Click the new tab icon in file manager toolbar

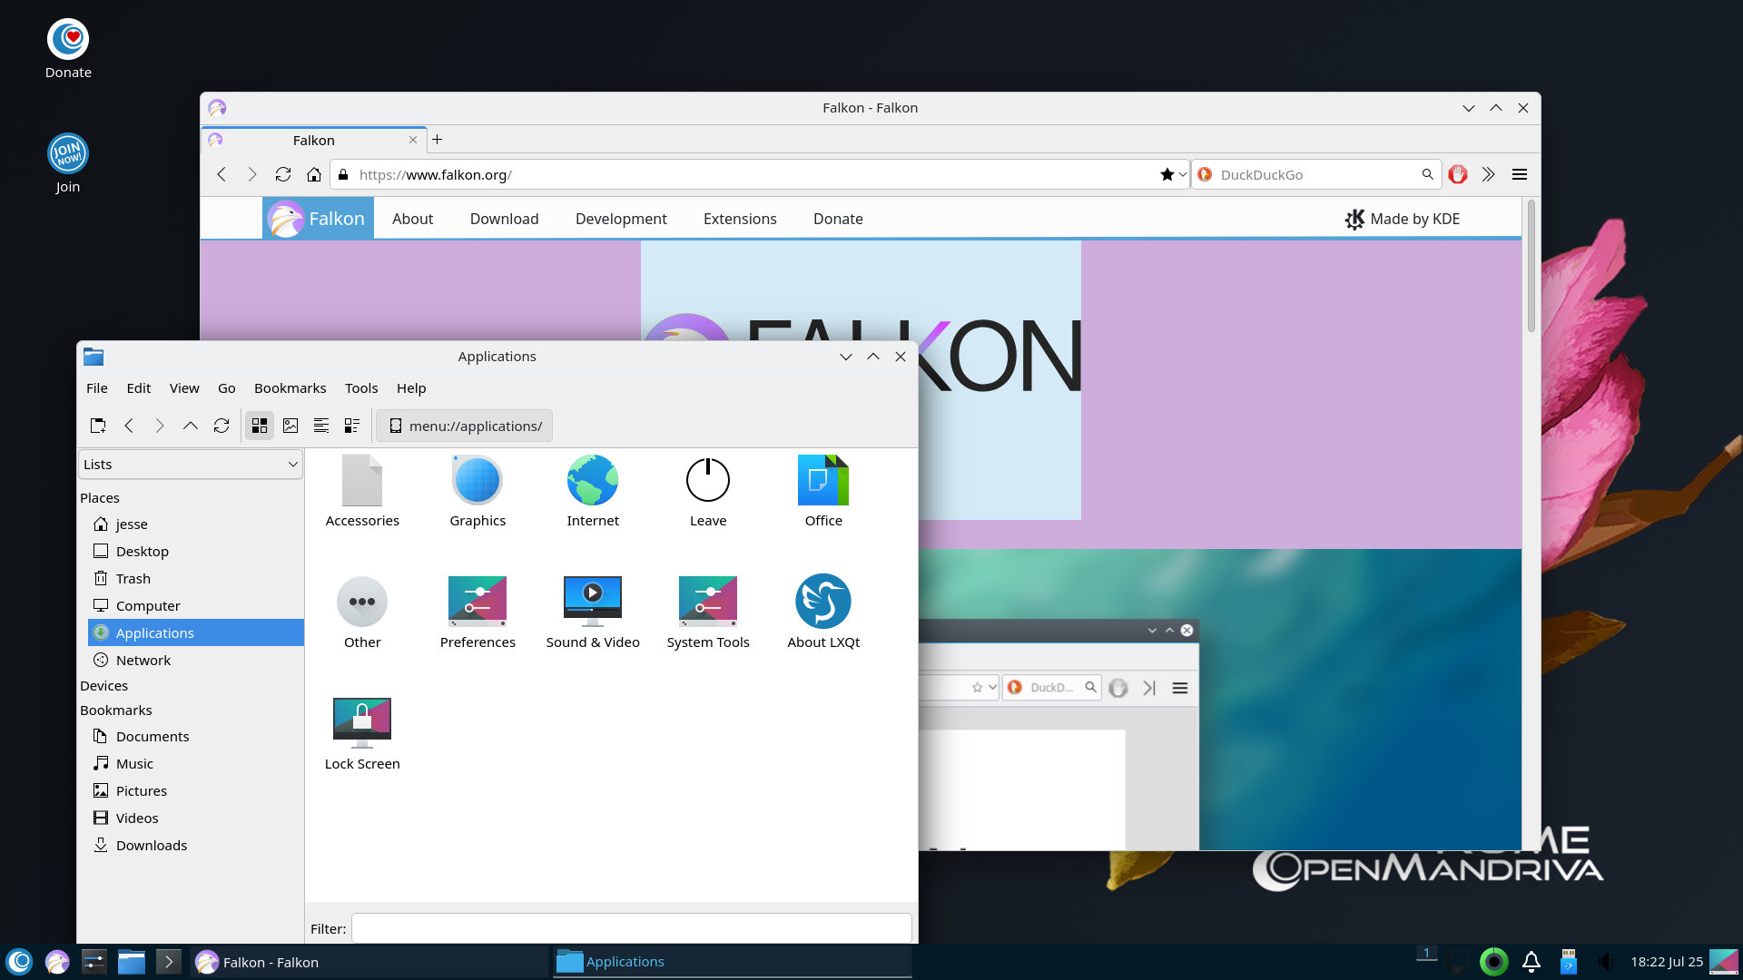click(98, 426)
